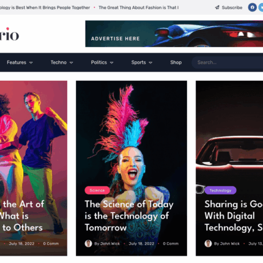Open By John Wick in the Technology article
This screenshot has height=263, width=263.
[227, 243]
